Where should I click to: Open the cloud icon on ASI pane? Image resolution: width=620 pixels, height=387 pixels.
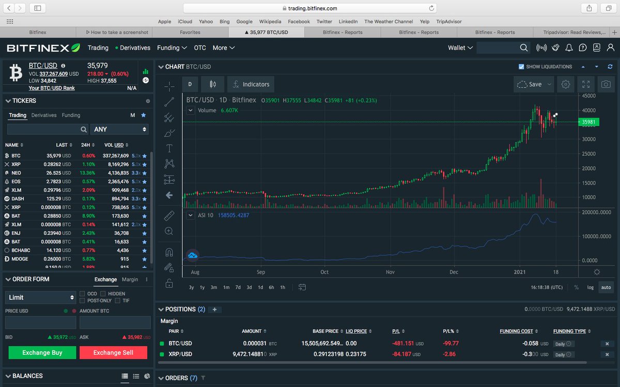(193, 255)
